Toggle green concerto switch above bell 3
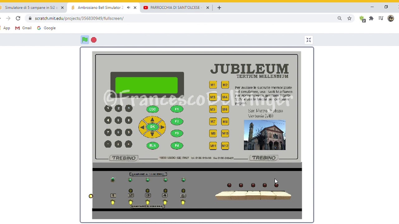399x224 pixels. pos(148,180)
